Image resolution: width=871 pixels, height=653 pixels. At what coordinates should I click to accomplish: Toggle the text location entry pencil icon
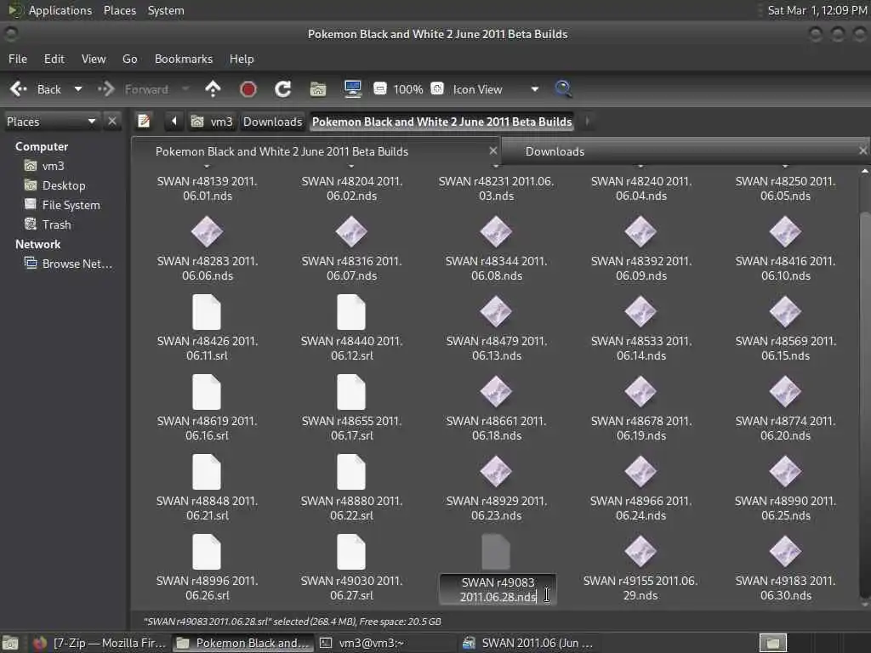[x=144, y=121]
